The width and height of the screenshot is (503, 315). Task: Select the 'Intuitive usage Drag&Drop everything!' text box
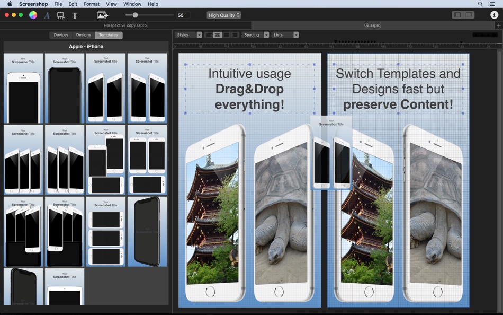pos(249,89)
